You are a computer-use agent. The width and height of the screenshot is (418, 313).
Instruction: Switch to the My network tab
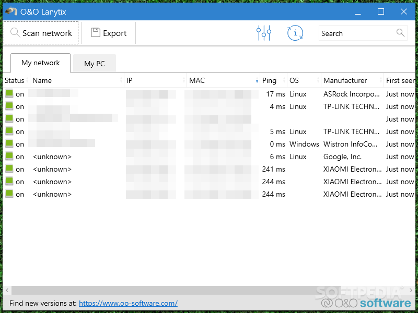pyautogui.click(x=41, y=63)
